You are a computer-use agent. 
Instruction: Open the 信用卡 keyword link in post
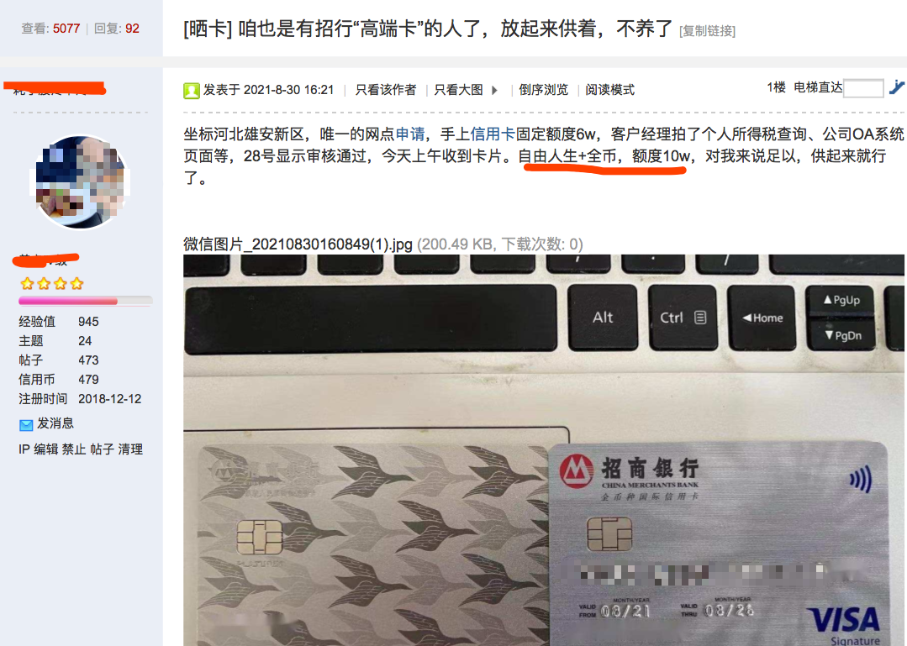pyautogui.click(x=493, y=134)
